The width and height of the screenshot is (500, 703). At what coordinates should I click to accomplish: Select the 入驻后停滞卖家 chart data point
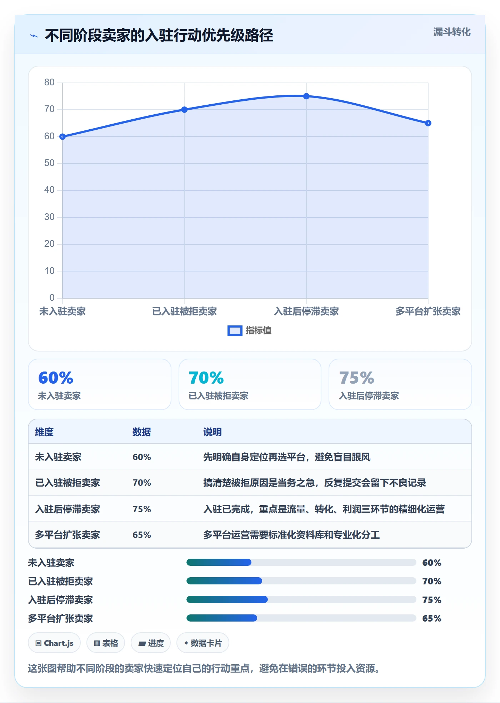306,96
